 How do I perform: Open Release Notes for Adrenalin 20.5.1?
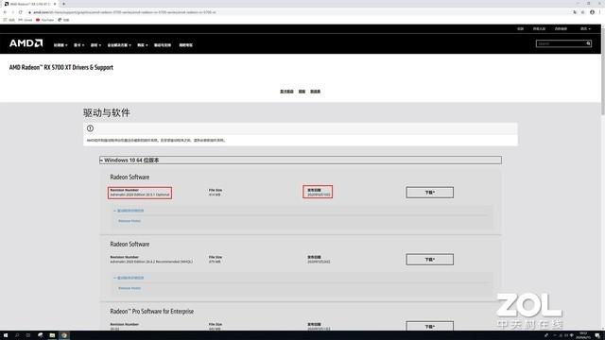[130, 221]
